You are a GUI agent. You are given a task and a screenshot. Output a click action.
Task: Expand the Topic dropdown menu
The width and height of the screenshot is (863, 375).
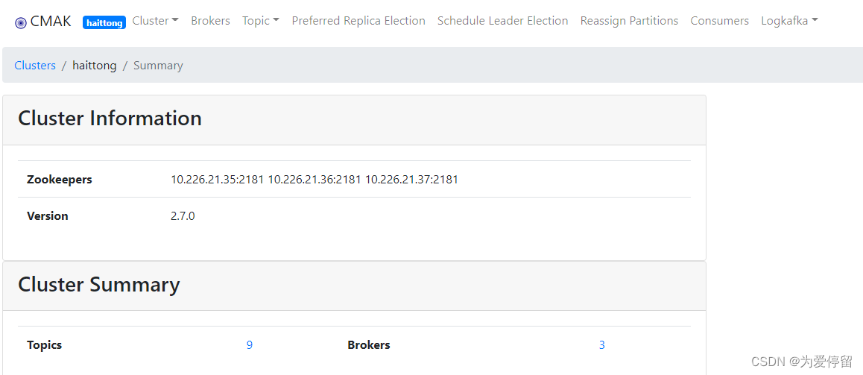[261, 21]
